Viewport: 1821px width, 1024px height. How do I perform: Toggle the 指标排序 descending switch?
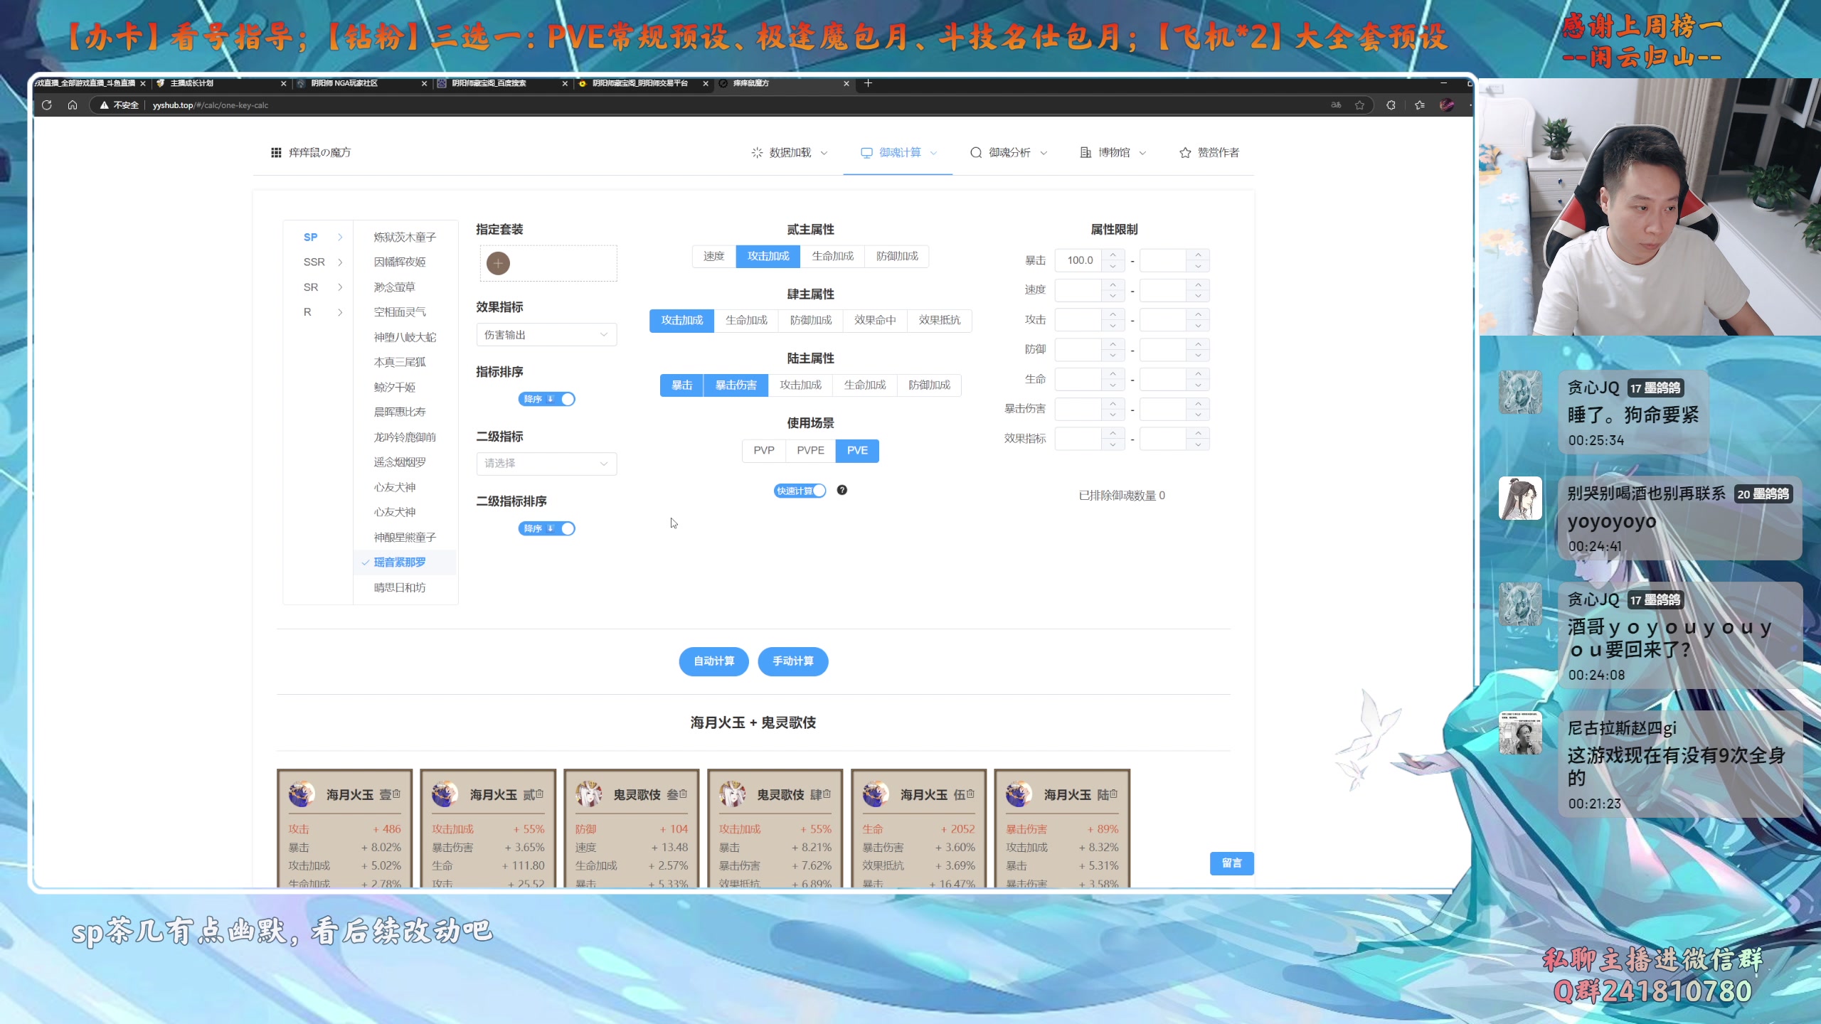[546, 399]
